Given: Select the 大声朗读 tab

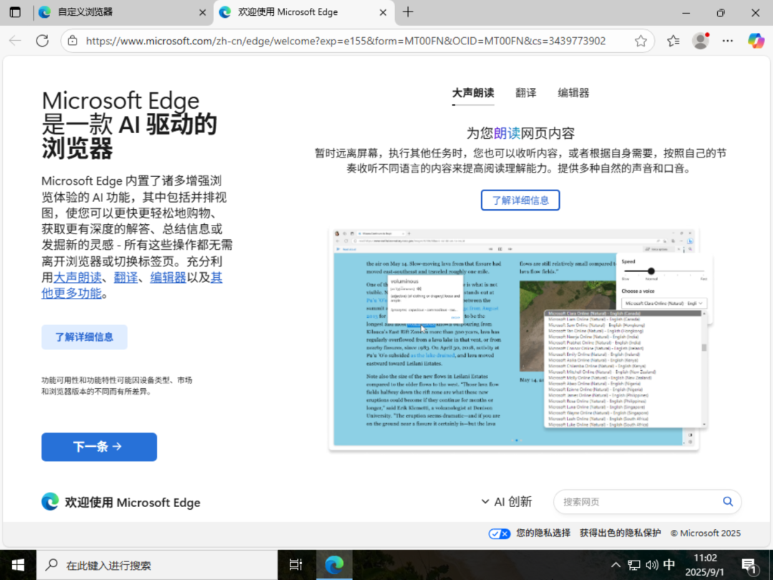Looking at the screenshot, I should pyautogui.click(x=473, y=93).
